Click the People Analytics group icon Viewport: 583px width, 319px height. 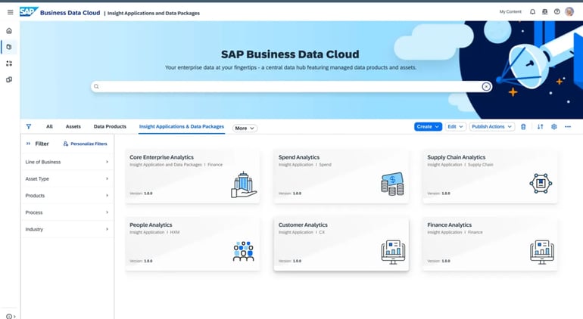244,251
